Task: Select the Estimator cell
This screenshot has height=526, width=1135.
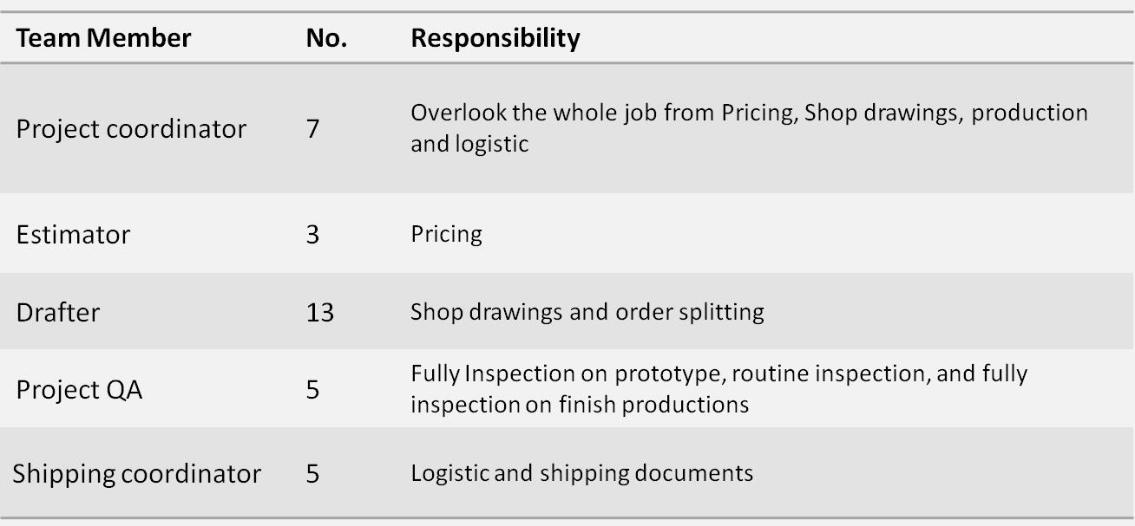Action: click(x=73, y=235)
